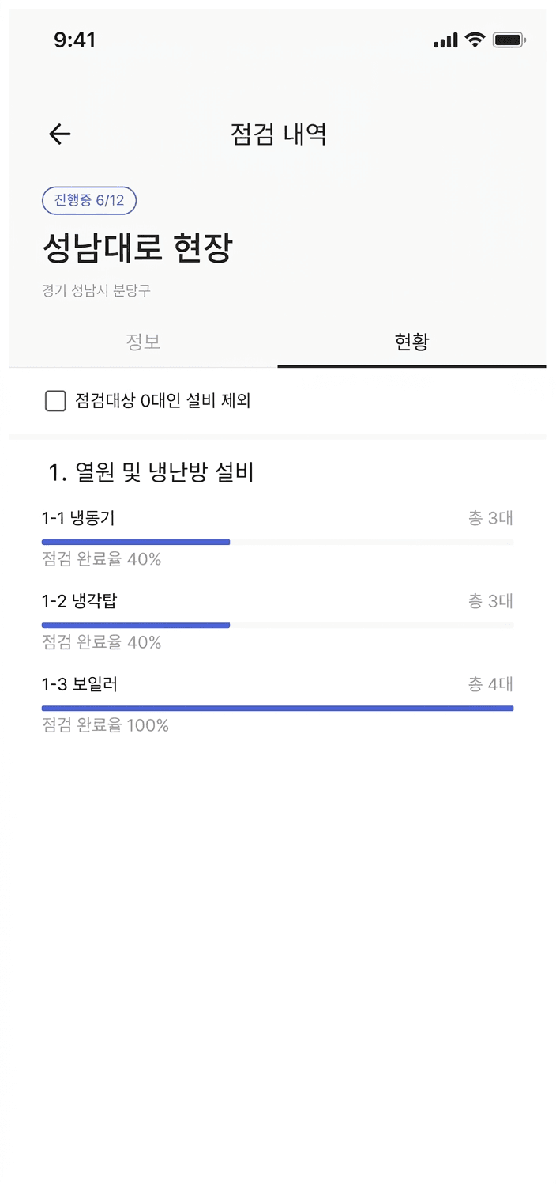
Task: Check the 점검대상 0대인 설비 제외 checkbox
Action: point(55,402)
